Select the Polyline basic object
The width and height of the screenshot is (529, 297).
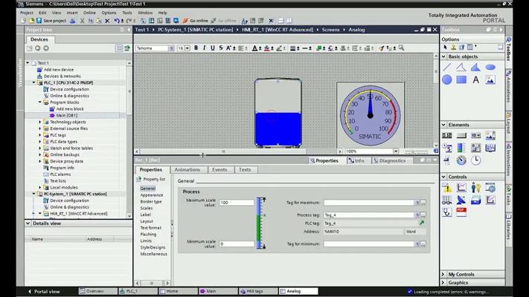(x=461, y=67)
